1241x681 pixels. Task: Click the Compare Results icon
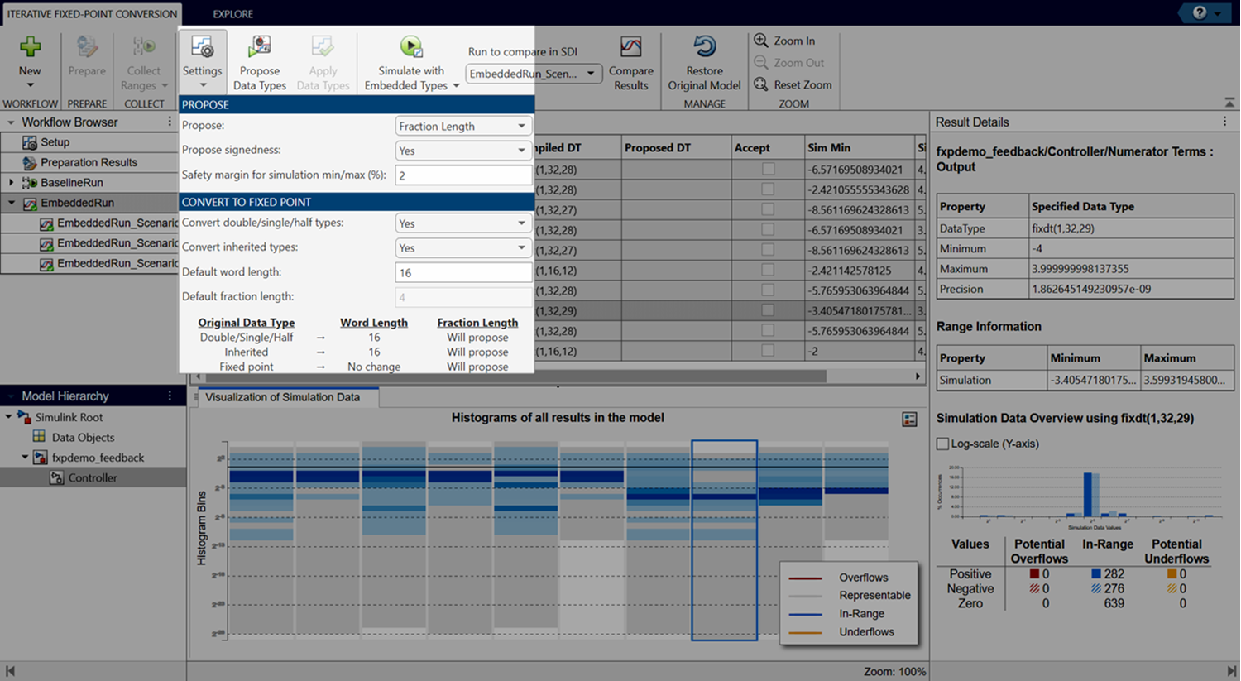(x=630, y=47)
